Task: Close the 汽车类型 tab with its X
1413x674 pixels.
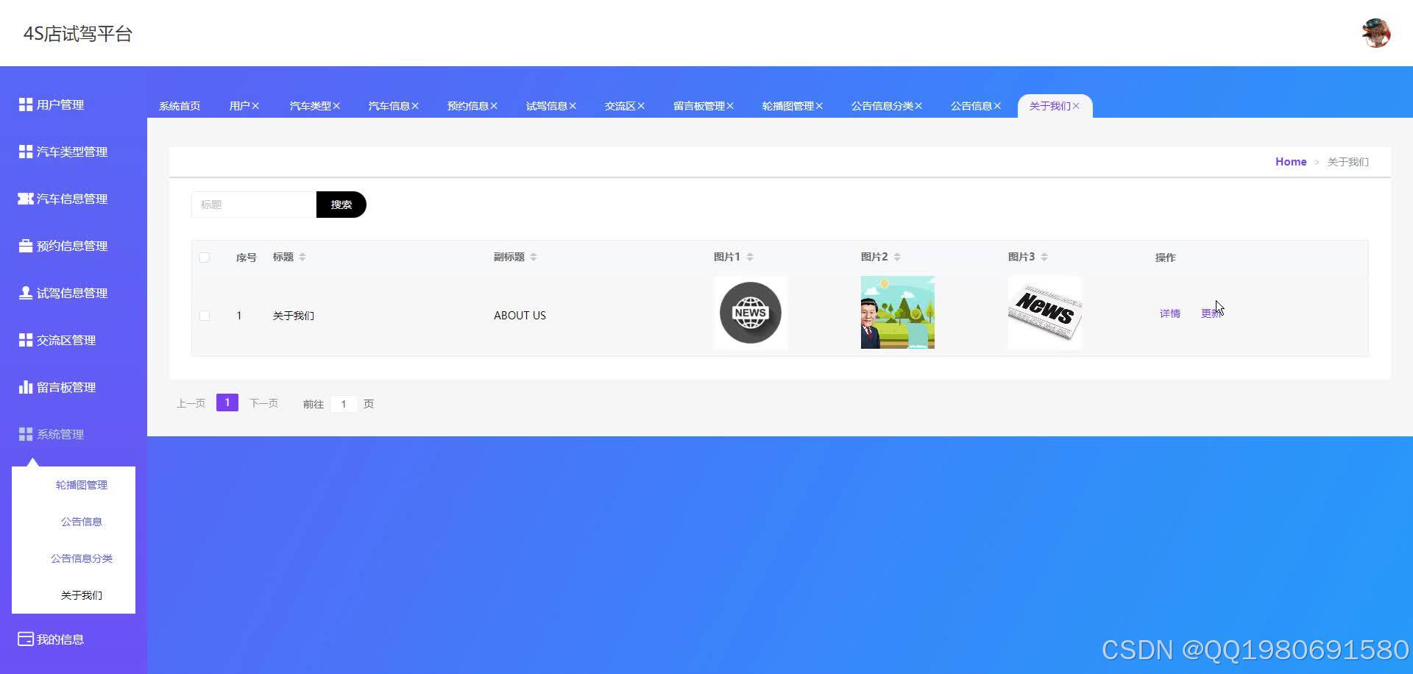Action: (x=336, y=106)
